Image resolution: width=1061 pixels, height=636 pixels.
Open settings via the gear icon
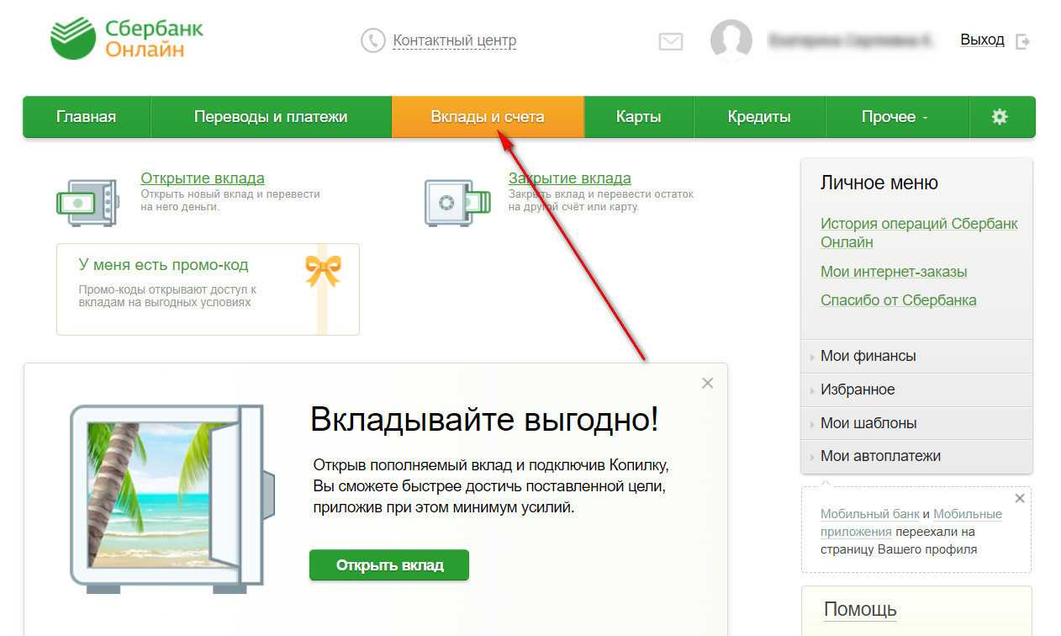click(x=1000, y=117)
